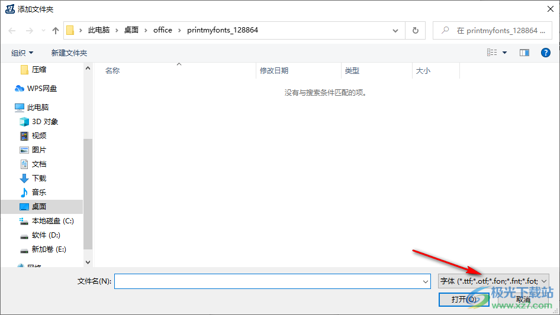Click the 压缩 folder icon
The height and width of the screenshot is (315, 560).
click(24, 70)
